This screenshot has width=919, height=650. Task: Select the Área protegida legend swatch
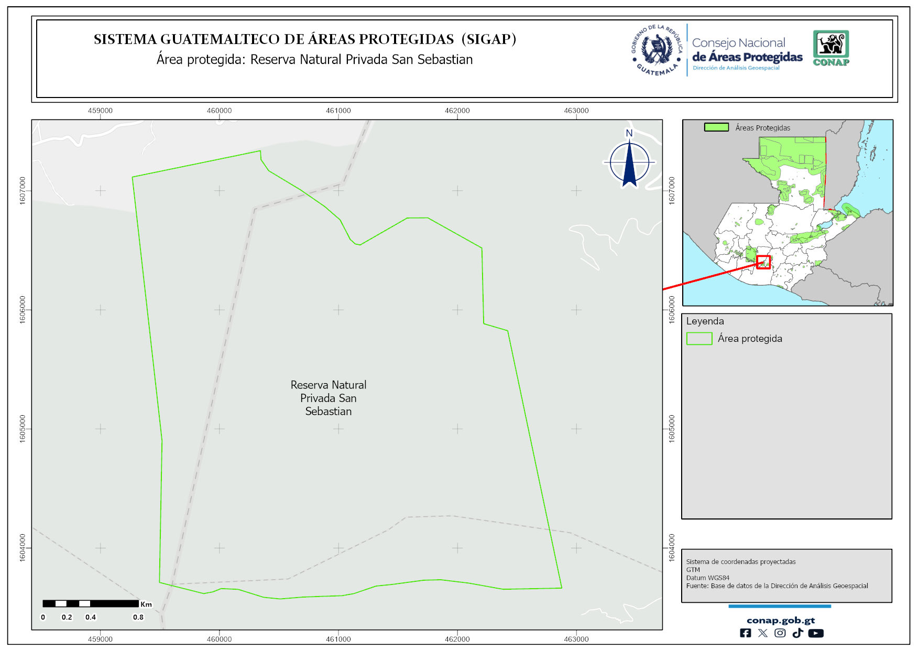pyautogui.click(x=699, y=339)
